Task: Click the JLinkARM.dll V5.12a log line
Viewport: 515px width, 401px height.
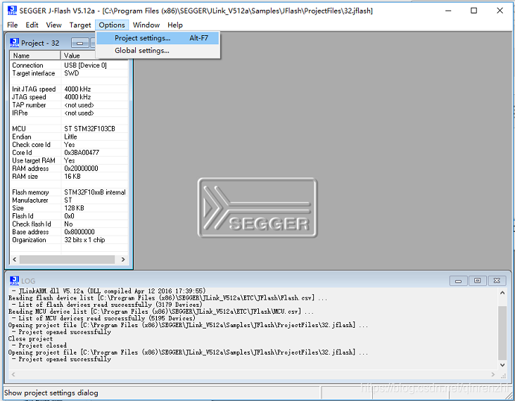Action: (x=109, y=291)
